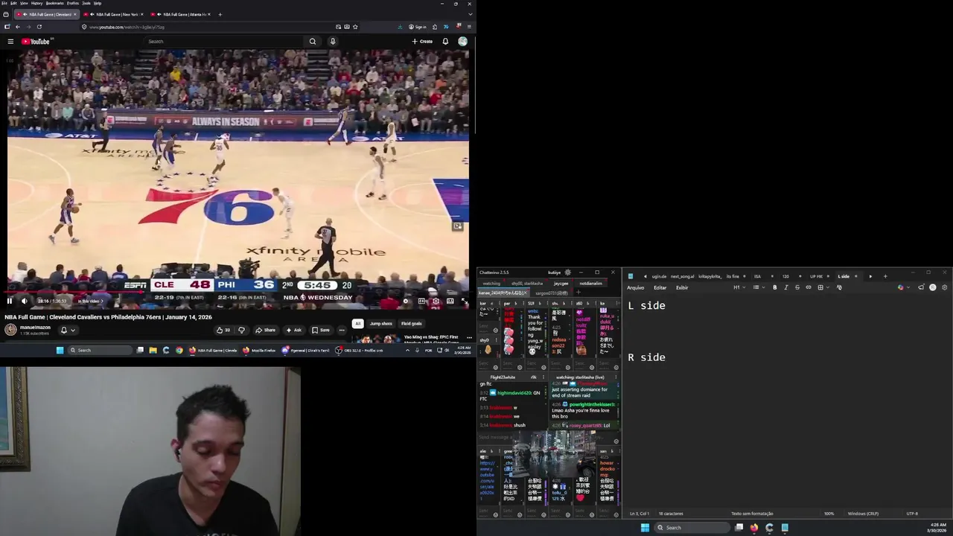Switch to watching tab in Chatterino
This screenshot has width=953, height=536.
(492, 283)
